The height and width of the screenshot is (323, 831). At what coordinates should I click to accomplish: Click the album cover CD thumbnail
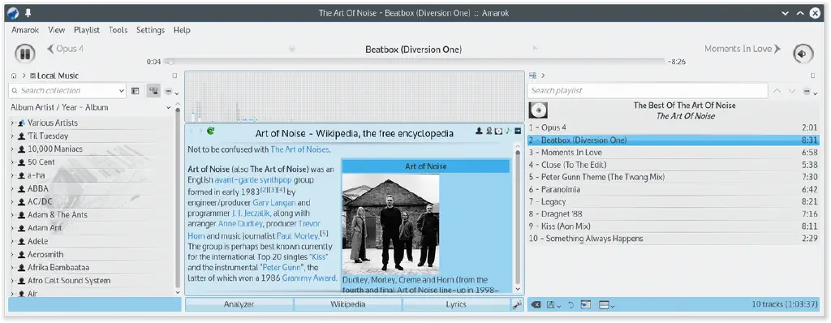pyautogui.click(x=539, y=110)
